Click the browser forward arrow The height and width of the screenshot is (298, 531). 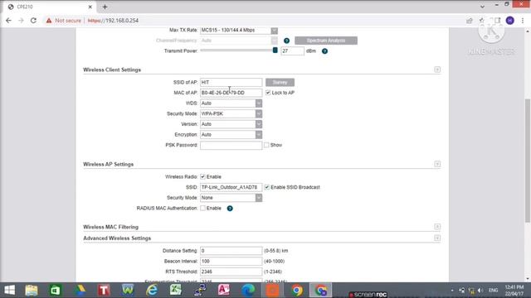click(21, 21)
